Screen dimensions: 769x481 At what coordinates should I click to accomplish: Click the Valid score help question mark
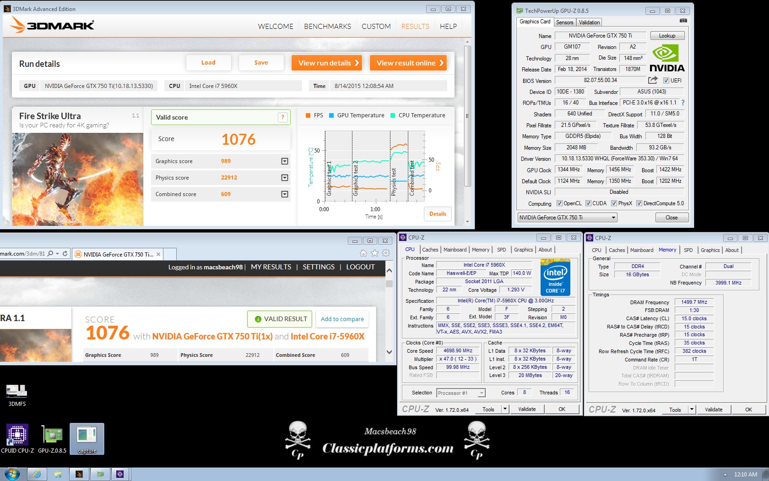(x=283, y=117)
